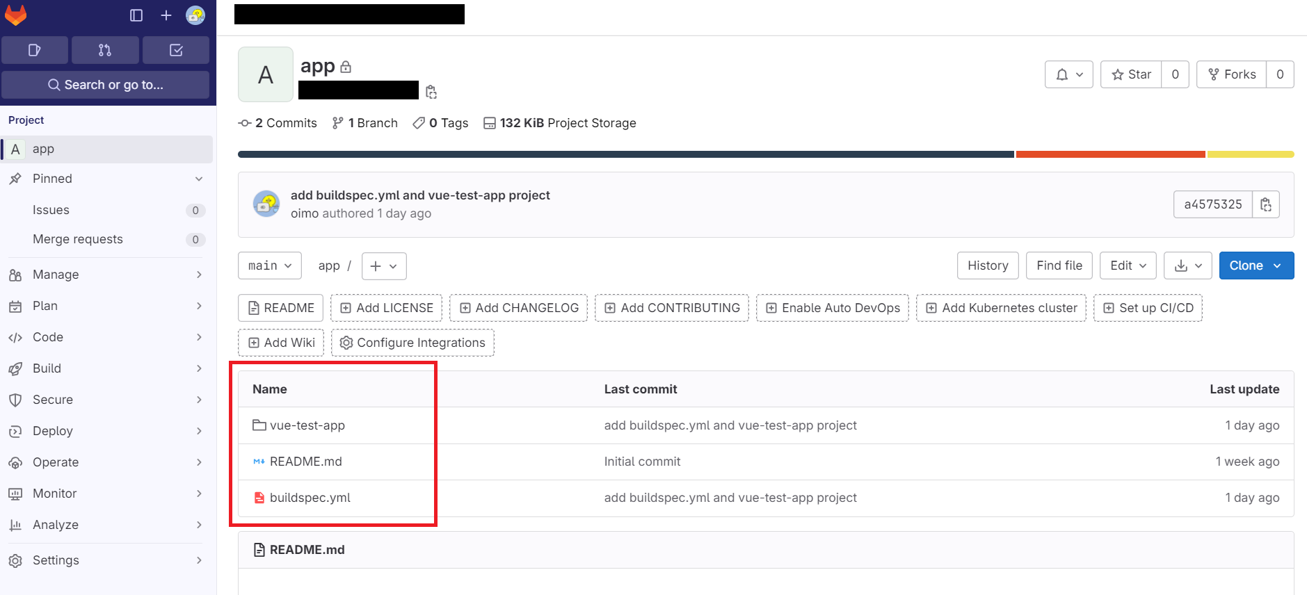Click Set up CI/CD
Viewport: 1307px width, 595px height.
pos(1148,308)
